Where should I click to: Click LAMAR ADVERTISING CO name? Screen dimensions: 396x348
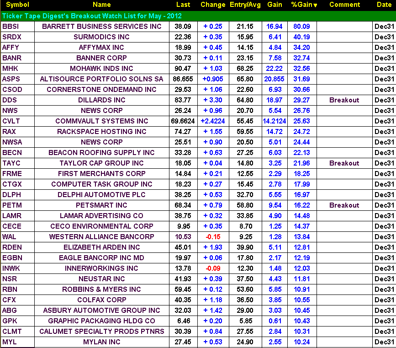click(x=101, y=216)
